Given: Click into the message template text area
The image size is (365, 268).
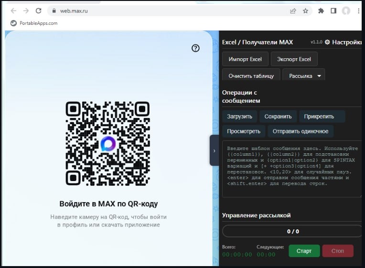Looking at the screenshot, I should [292, 169].
